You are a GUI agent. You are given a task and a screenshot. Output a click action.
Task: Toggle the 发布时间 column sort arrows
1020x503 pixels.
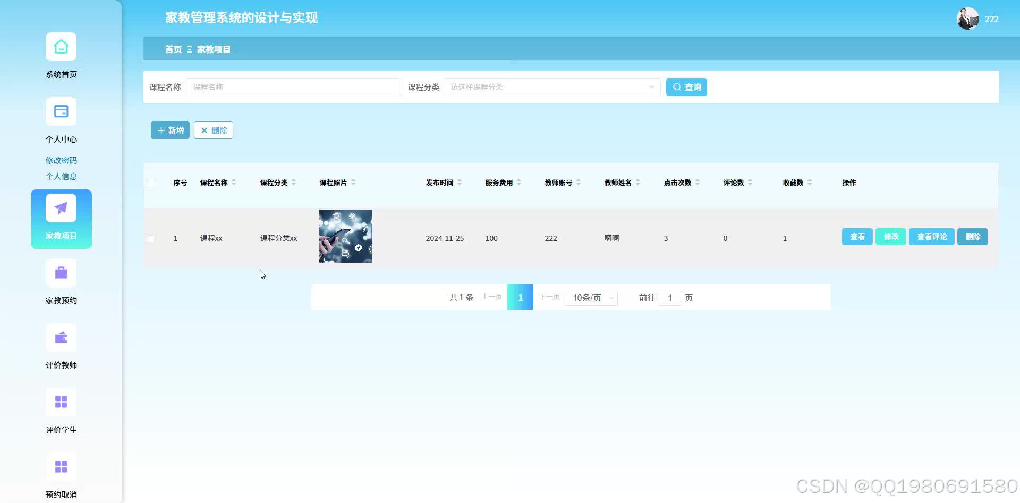click(x=460, y=182)
